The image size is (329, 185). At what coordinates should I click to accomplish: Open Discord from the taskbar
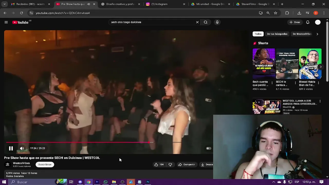[x=80, y=182]
